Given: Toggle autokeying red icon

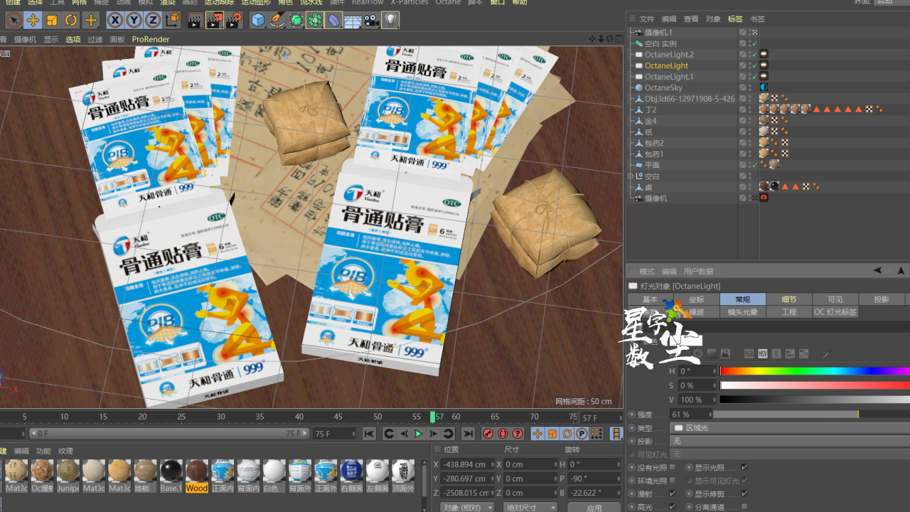Looking at the screenshot, I should tap(503, 434).
